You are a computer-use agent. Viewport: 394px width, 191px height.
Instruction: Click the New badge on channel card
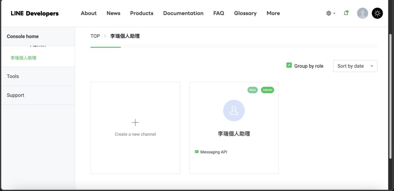click(252, 90)
